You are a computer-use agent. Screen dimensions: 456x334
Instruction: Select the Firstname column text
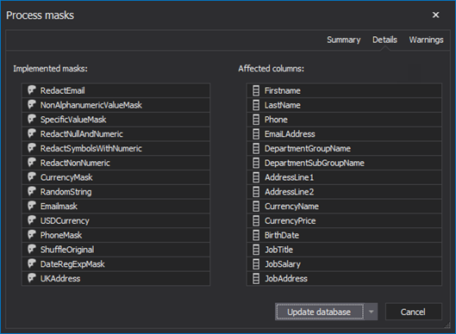click(283, 90)
